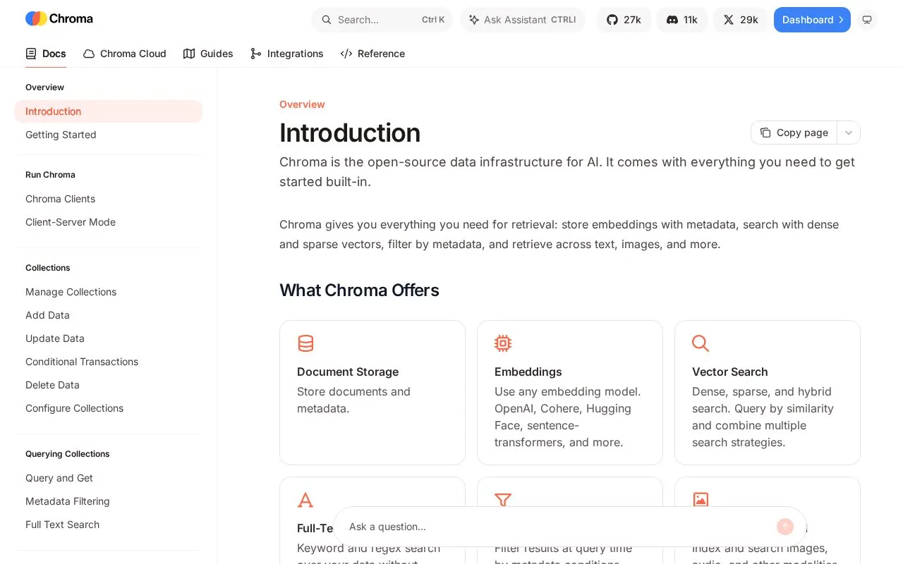
Task: Click the Search field
Action: pyautogui.click(x=382, y=20)
